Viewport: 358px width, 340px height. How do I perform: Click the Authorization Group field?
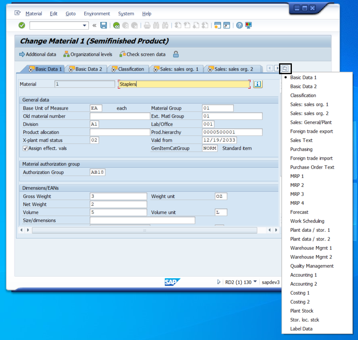[x=97, y=172]
